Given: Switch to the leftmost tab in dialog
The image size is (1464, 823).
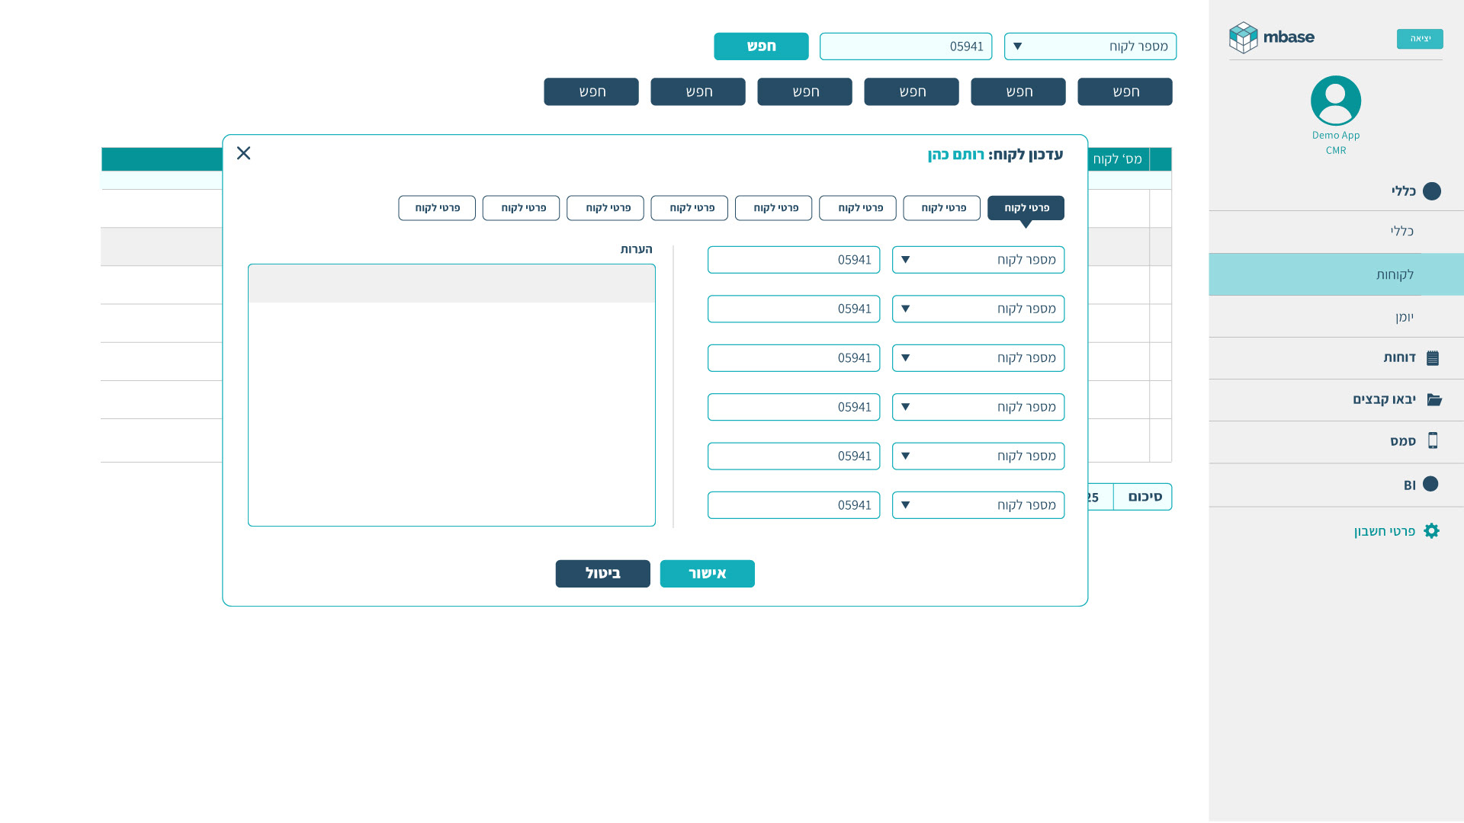Looking at the screenshot, I should pyautogui.click(x=436, y=208).
